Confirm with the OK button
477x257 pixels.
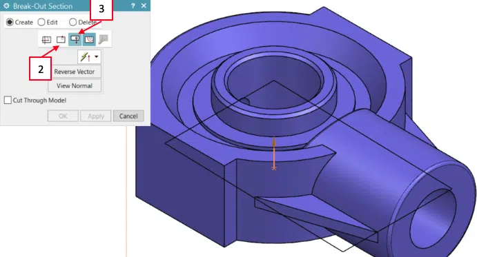[x=63, y=116]
